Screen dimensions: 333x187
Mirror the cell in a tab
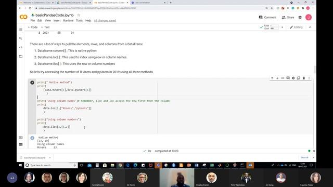[298, 78]
